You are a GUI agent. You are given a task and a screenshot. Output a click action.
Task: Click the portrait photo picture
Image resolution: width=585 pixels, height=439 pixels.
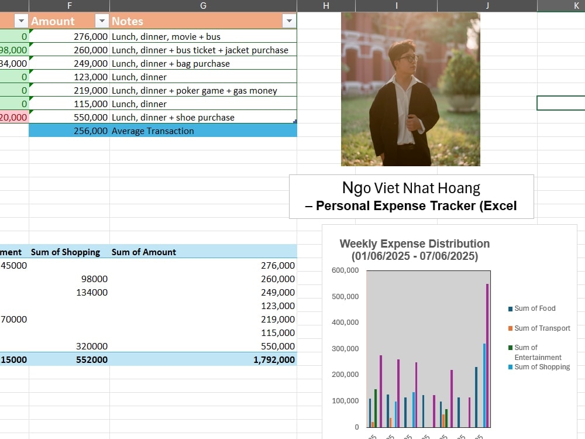coord(411,89)
